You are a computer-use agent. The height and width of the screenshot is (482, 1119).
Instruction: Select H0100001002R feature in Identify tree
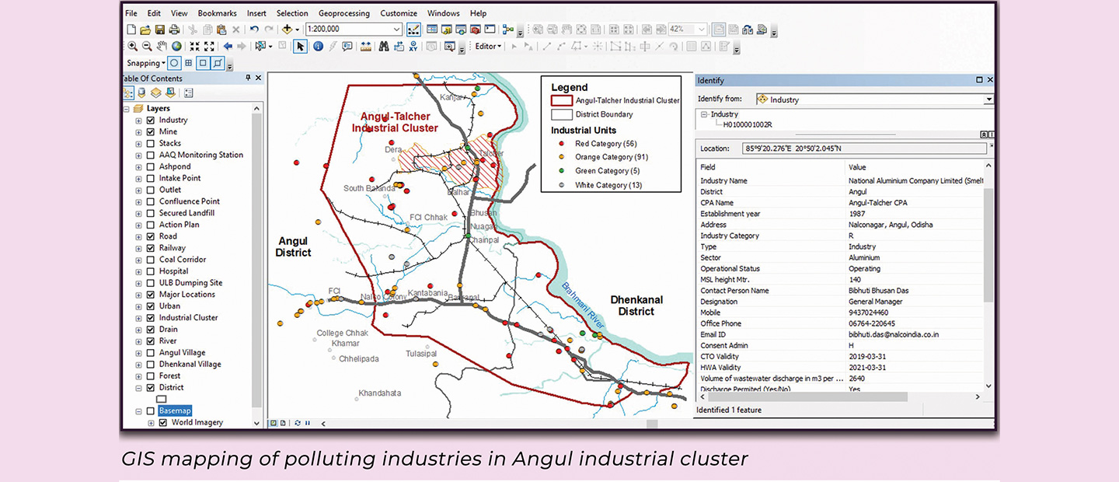tap(748, 124)
